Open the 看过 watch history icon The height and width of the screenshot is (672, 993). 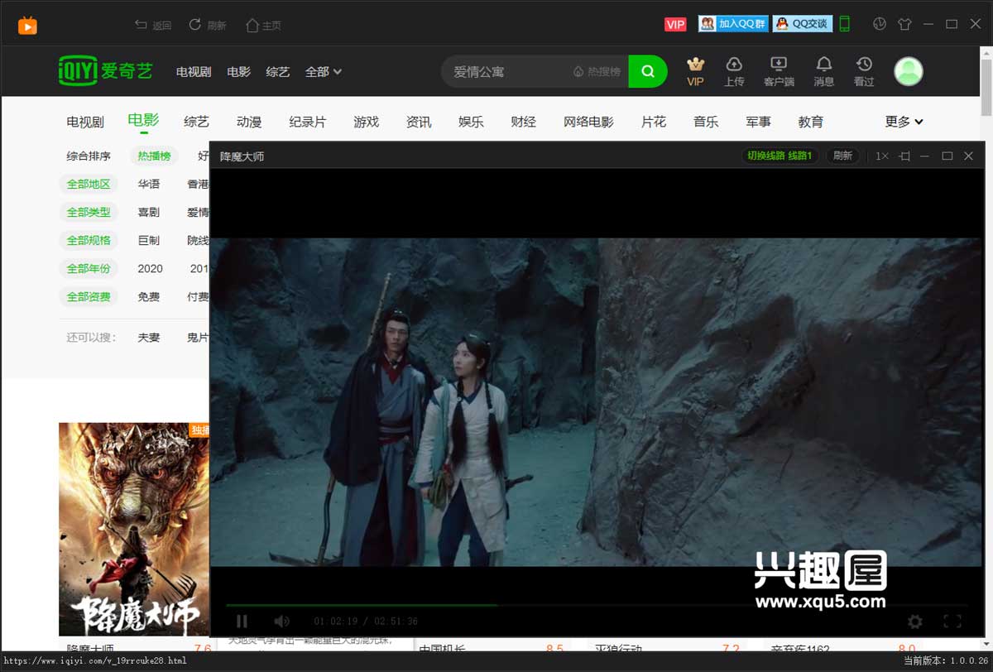[864, 71]
